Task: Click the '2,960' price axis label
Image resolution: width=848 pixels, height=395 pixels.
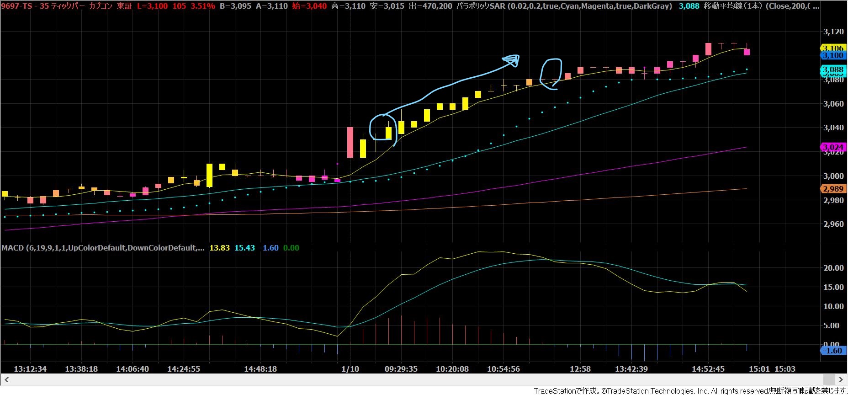Action: point(833,224)
